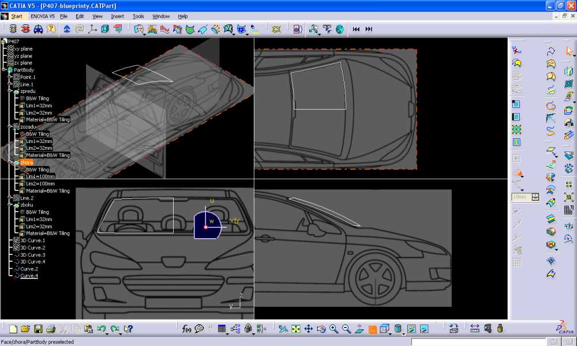Click the 3D Curve tool at top of sidebar
Image resolution: width=577 pixels, height=346 pixels.
point(551,51)
